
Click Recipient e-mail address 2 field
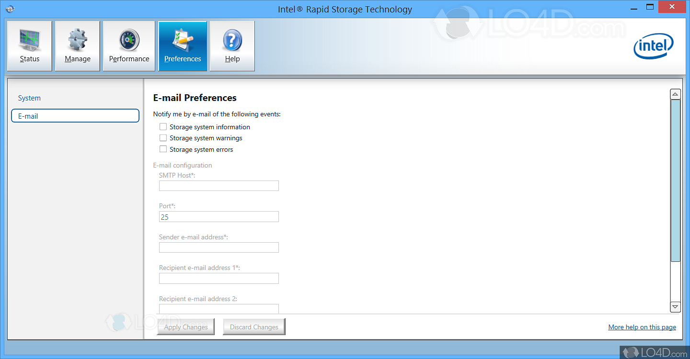(x=219, y=309)
